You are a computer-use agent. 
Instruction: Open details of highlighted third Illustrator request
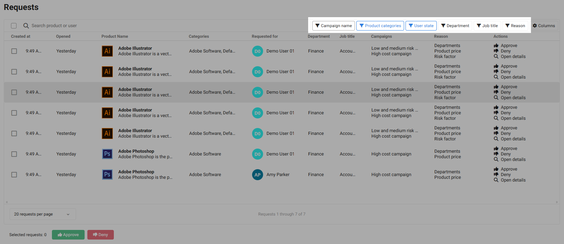510,98
